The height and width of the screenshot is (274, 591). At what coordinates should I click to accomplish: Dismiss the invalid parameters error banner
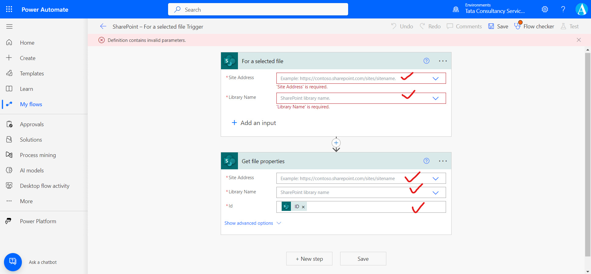[x=579, y=40]
